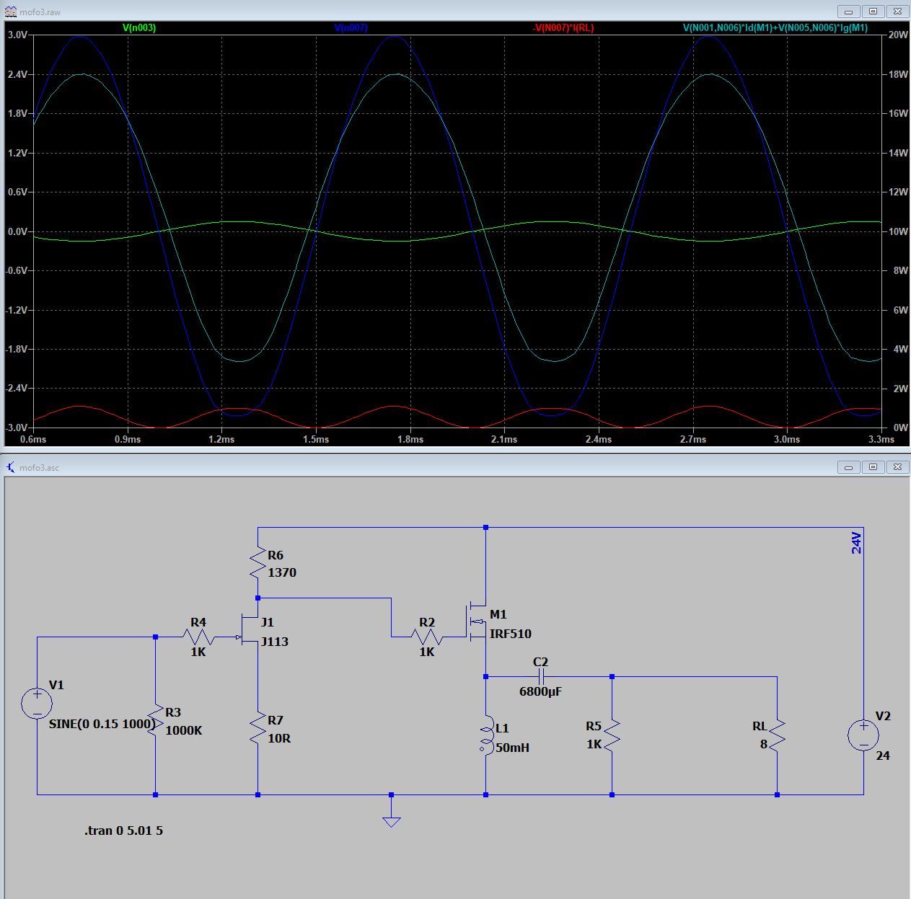Click the M1 MOSFET symbol

(x=477, y=622)
